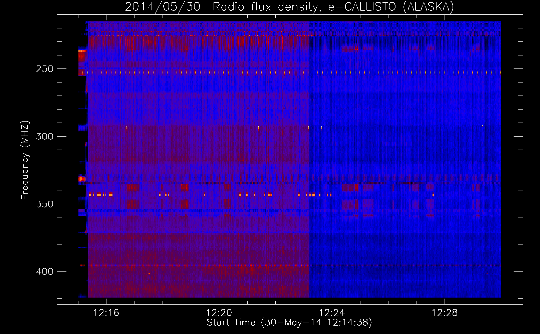
Task: Click the 300 frequency tick label
Action: [x=45, y=137]
